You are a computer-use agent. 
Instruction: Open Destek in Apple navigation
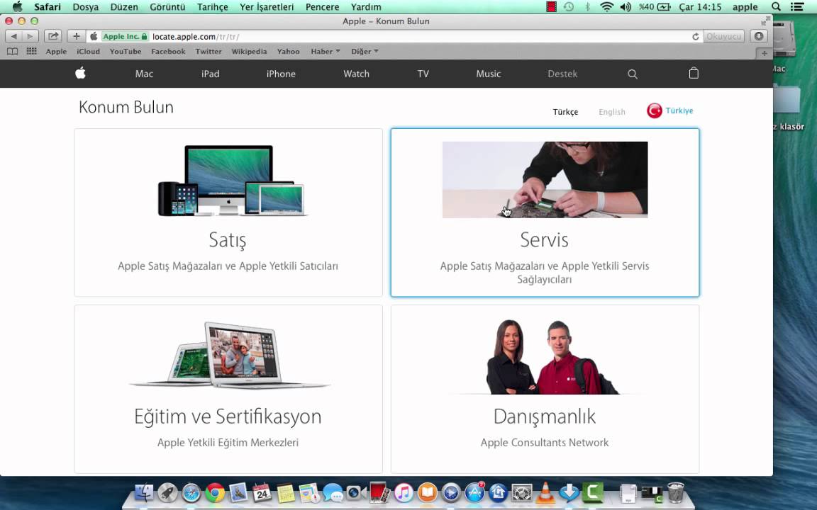(x=562, y=74)
